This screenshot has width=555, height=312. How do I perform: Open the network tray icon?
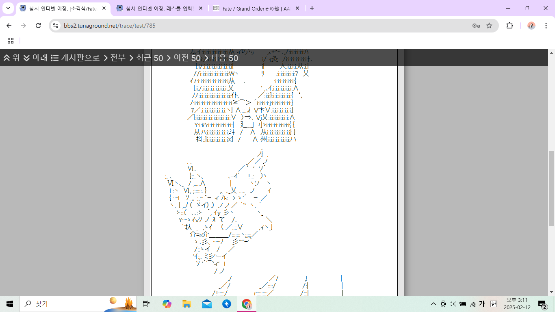tap(473, 304)
